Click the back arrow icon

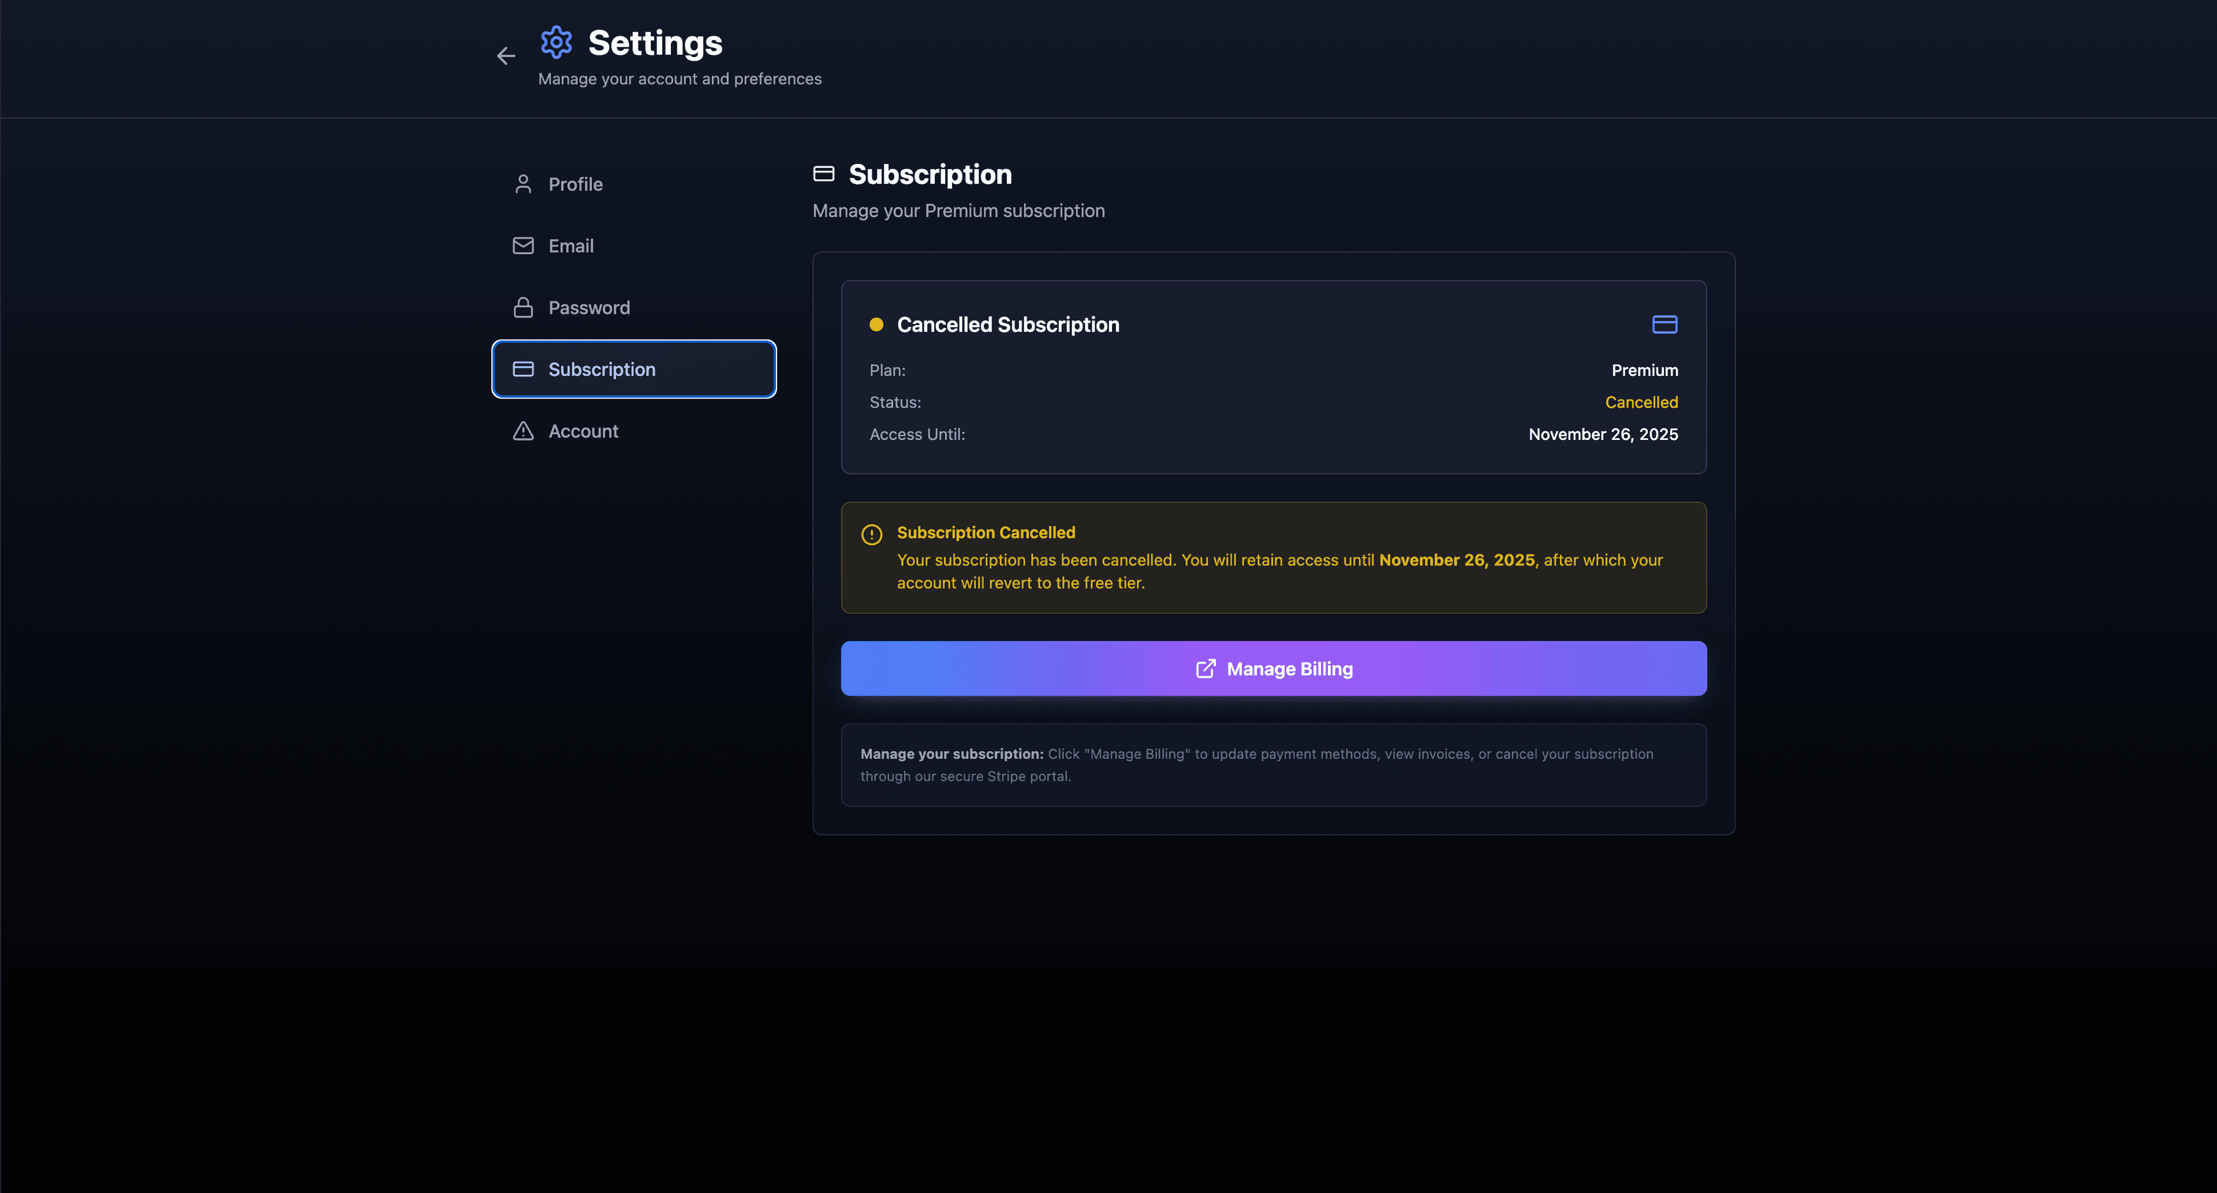tap(506, 56)
